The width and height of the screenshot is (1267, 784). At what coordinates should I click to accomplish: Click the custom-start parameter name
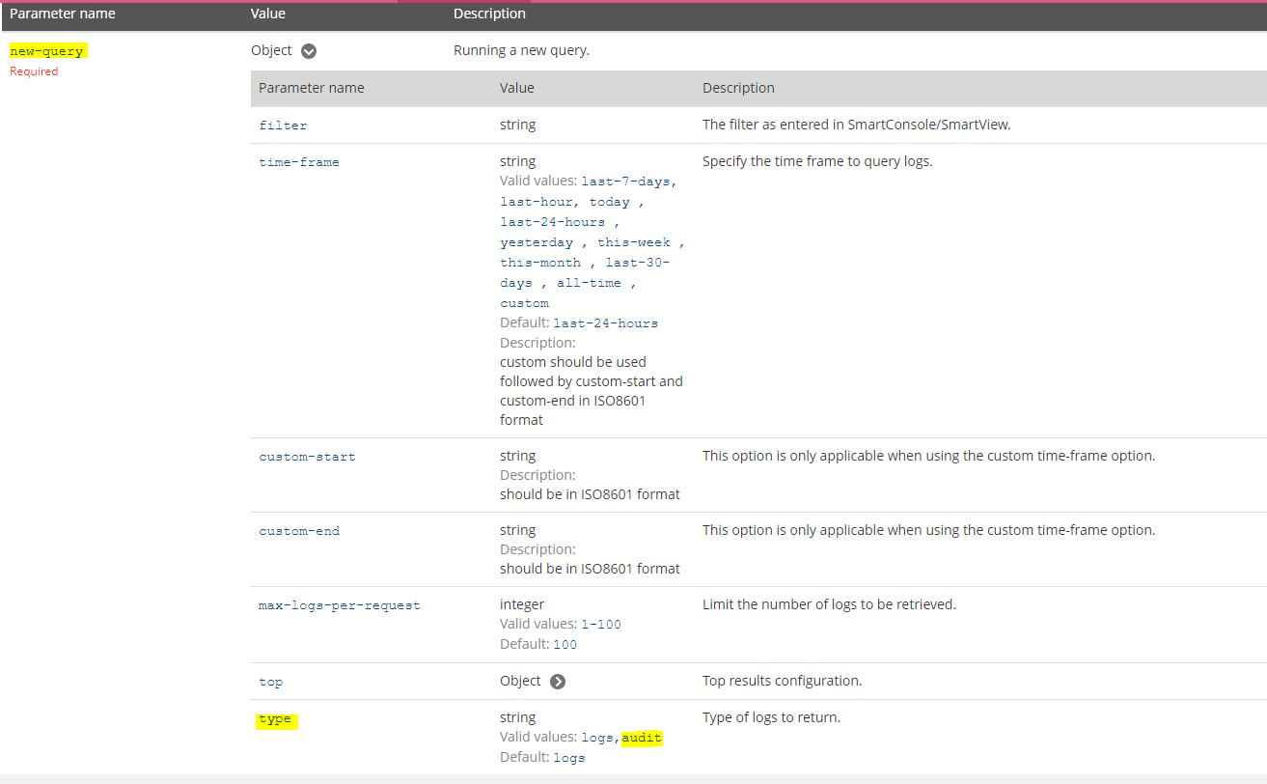click(x=307, y=457)
